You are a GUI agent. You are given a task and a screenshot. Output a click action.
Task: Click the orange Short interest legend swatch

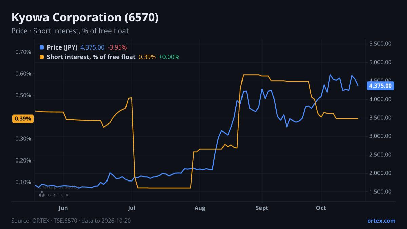42,57
